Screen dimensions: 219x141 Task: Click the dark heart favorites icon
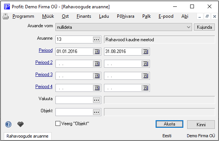(x=20, y=124)
